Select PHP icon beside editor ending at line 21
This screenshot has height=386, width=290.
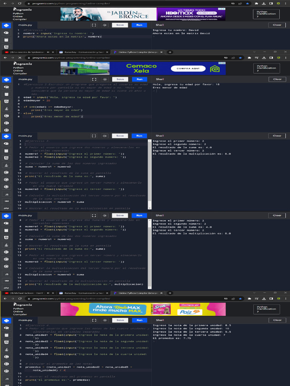(6, 288)
